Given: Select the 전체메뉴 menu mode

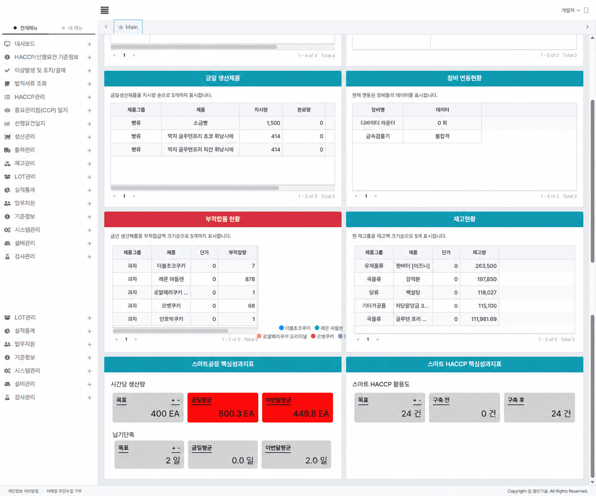Looking at the screenshot, I should coord(25,28).
